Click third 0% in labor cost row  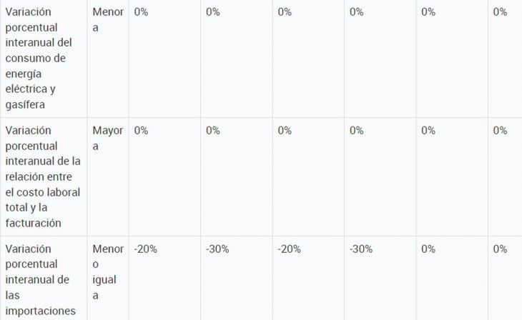pos(285,131)
